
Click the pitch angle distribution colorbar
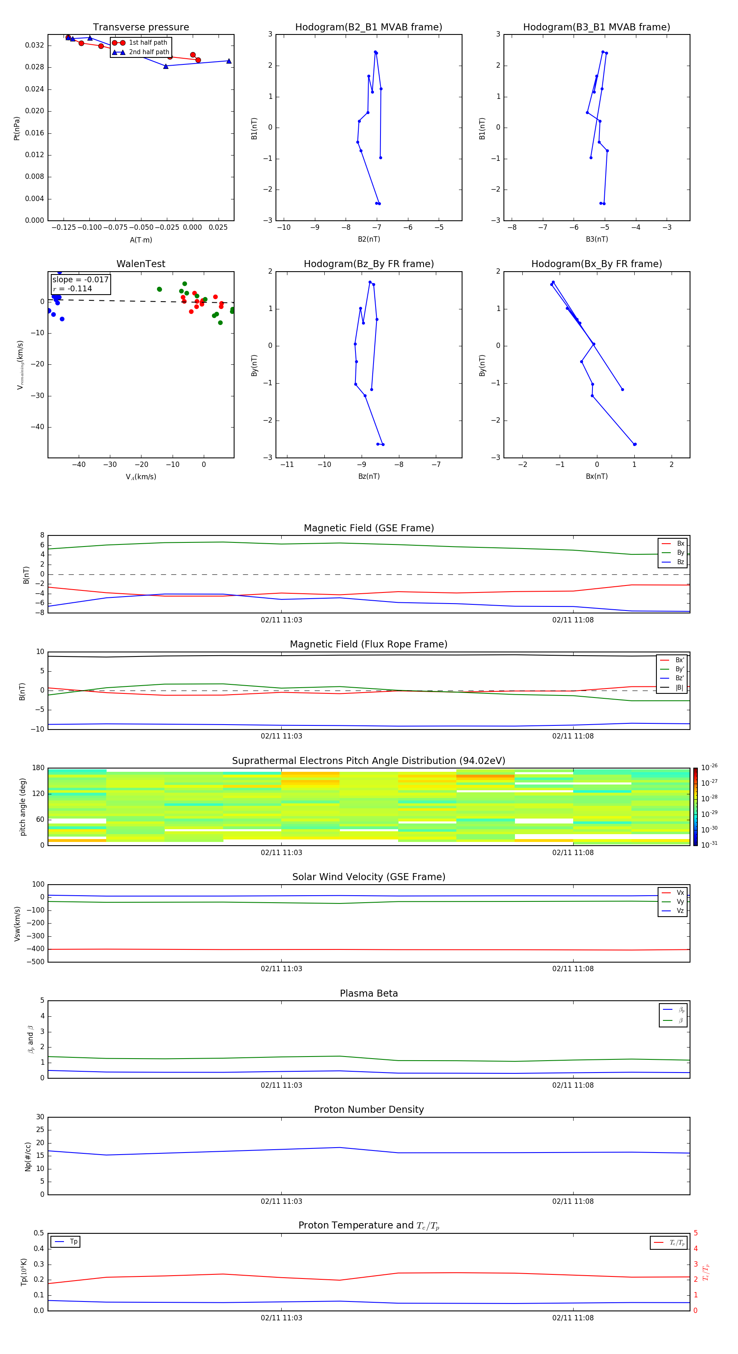695,806
